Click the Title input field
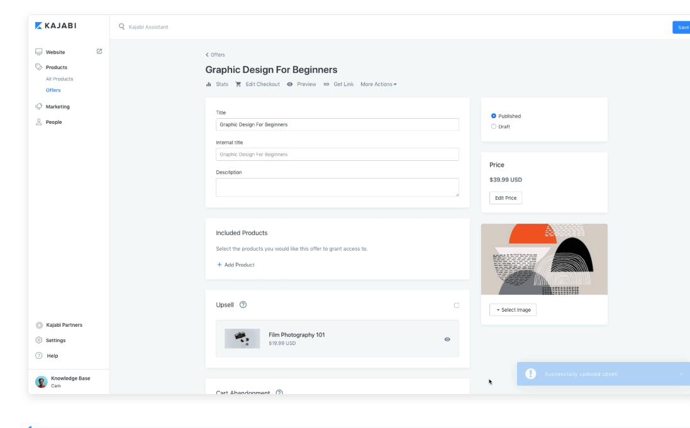This screenshot has height=428, width=690. coord(337,124)
